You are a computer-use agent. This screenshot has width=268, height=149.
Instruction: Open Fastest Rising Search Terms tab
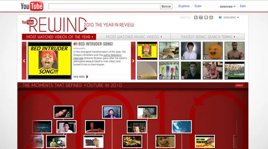(208, 37)
